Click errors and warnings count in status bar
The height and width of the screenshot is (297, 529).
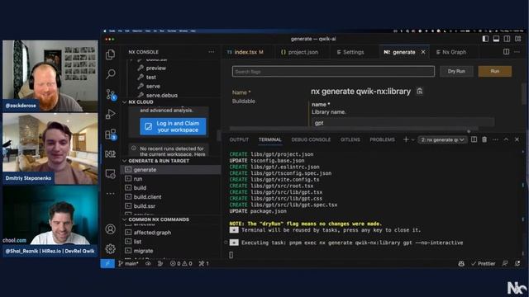181,264
